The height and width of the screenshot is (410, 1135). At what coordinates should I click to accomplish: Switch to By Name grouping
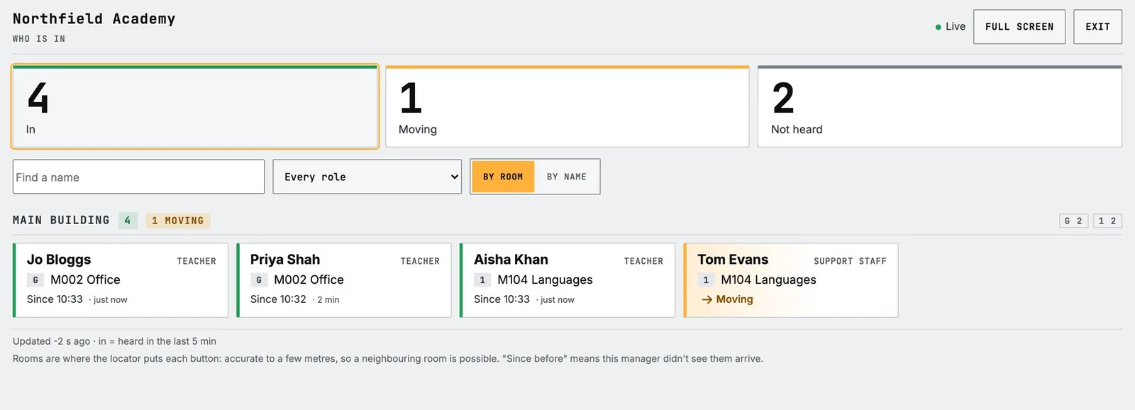566,177
